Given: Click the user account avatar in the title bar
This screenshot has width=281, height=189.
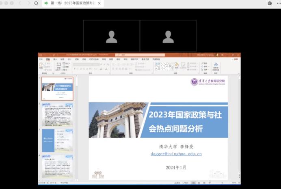Looking at the screenshot, I should point(217,55).
